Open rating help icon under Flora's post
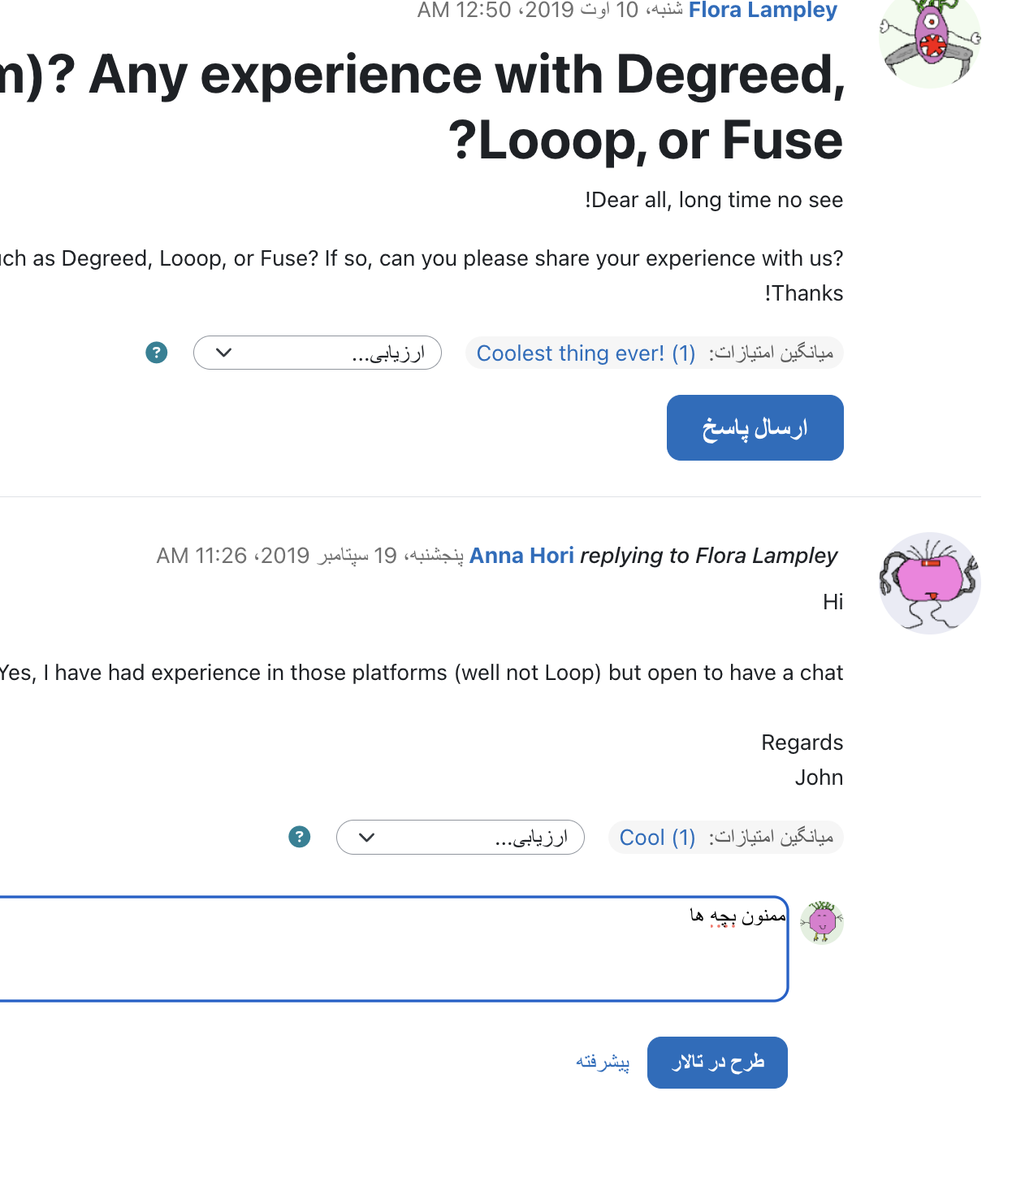This screenshot has height=1204, width=1012. tap(157, 353)
